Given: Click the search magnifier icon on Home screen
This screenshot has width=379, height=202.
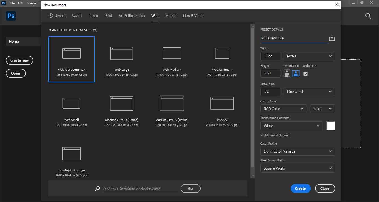Looking at the screenshot, I should pos(368,16).
